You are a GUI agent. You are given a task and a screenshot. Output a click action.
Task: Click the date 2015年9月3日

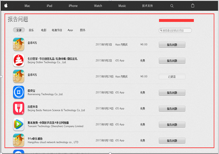(x=104, y=45)
